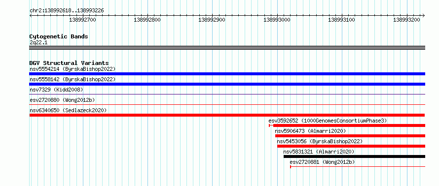Select the DGV Structural Variants track title
The height and width of the screenshot is (186, 439).
(69, 63)
